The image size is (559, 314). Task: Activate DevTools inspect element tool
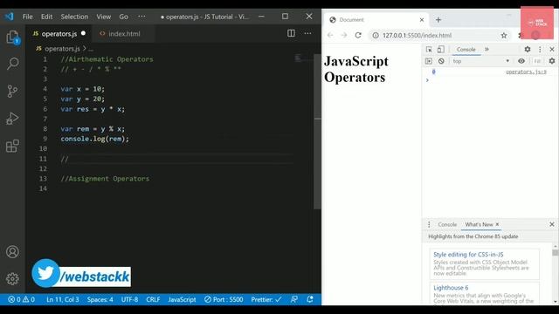429,50
